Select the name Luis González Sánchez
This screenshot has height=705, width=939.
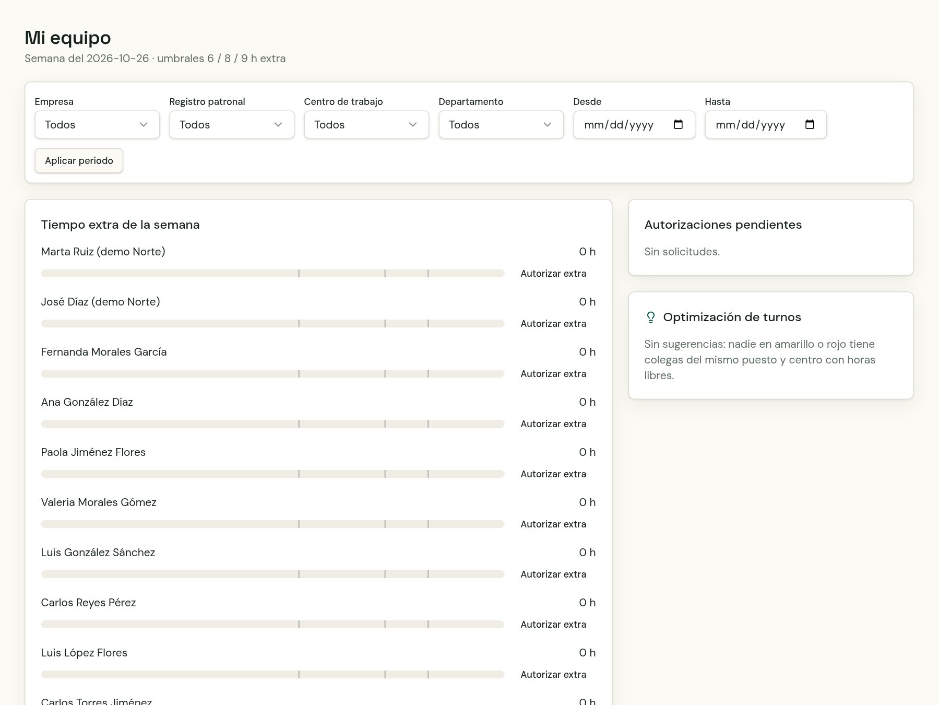[98, 553]
